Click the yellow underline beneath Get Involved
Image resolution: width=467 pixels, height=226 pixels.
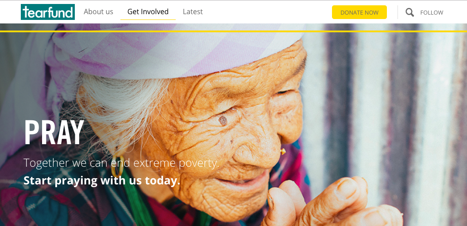tap(148, 19)
